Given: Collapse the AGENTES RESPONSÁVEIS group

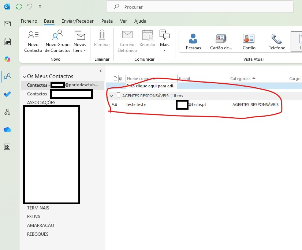Looking at the screenshot, I should point(111,96).
